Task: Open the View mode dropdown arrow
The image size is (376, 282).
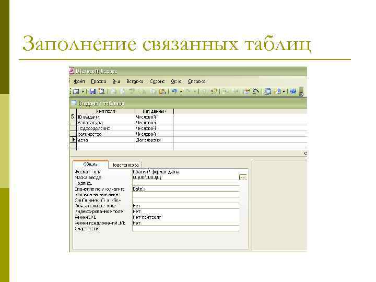Action: [83, 91]
